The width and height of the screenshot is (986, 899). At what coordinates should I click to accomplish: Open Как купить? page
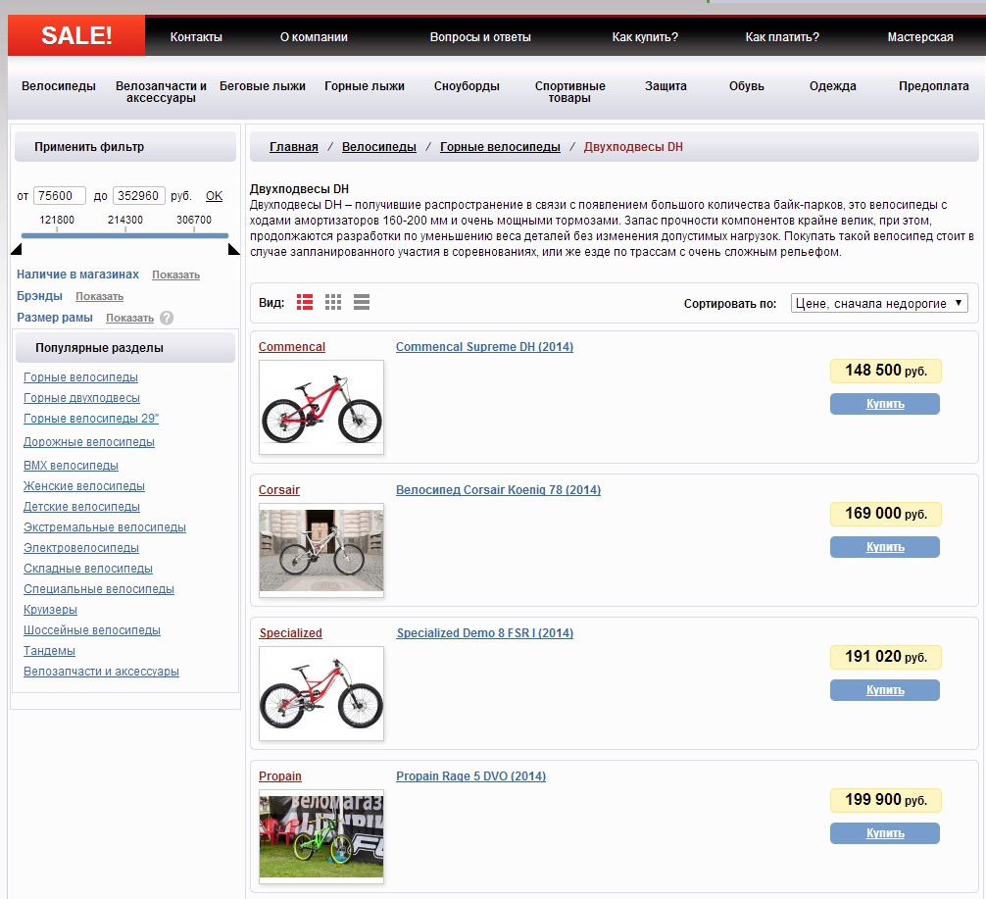pyautogui.click(x=645, y=37)
